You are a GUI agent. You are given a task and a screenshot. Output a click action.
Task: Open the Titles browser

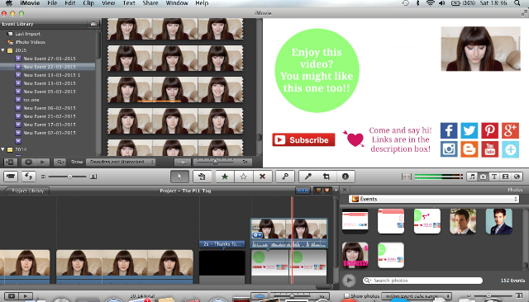pyautogui.click(x=494, y=177)
